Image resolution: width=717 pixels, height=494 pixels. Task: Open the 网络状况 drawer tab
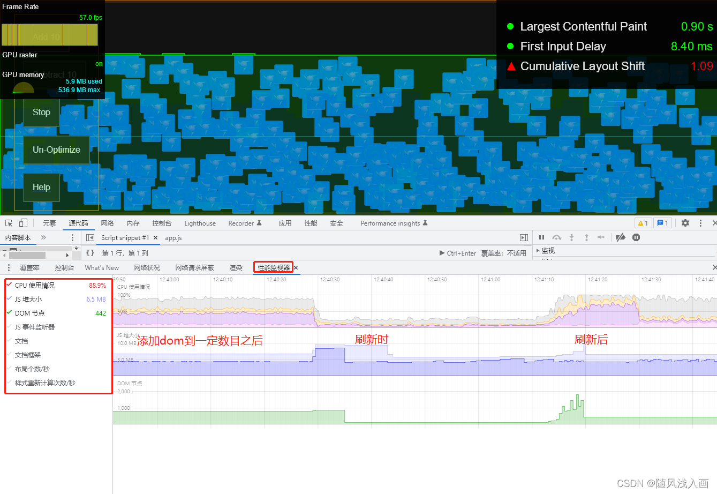pyautogui.click(x=147, y=268)
